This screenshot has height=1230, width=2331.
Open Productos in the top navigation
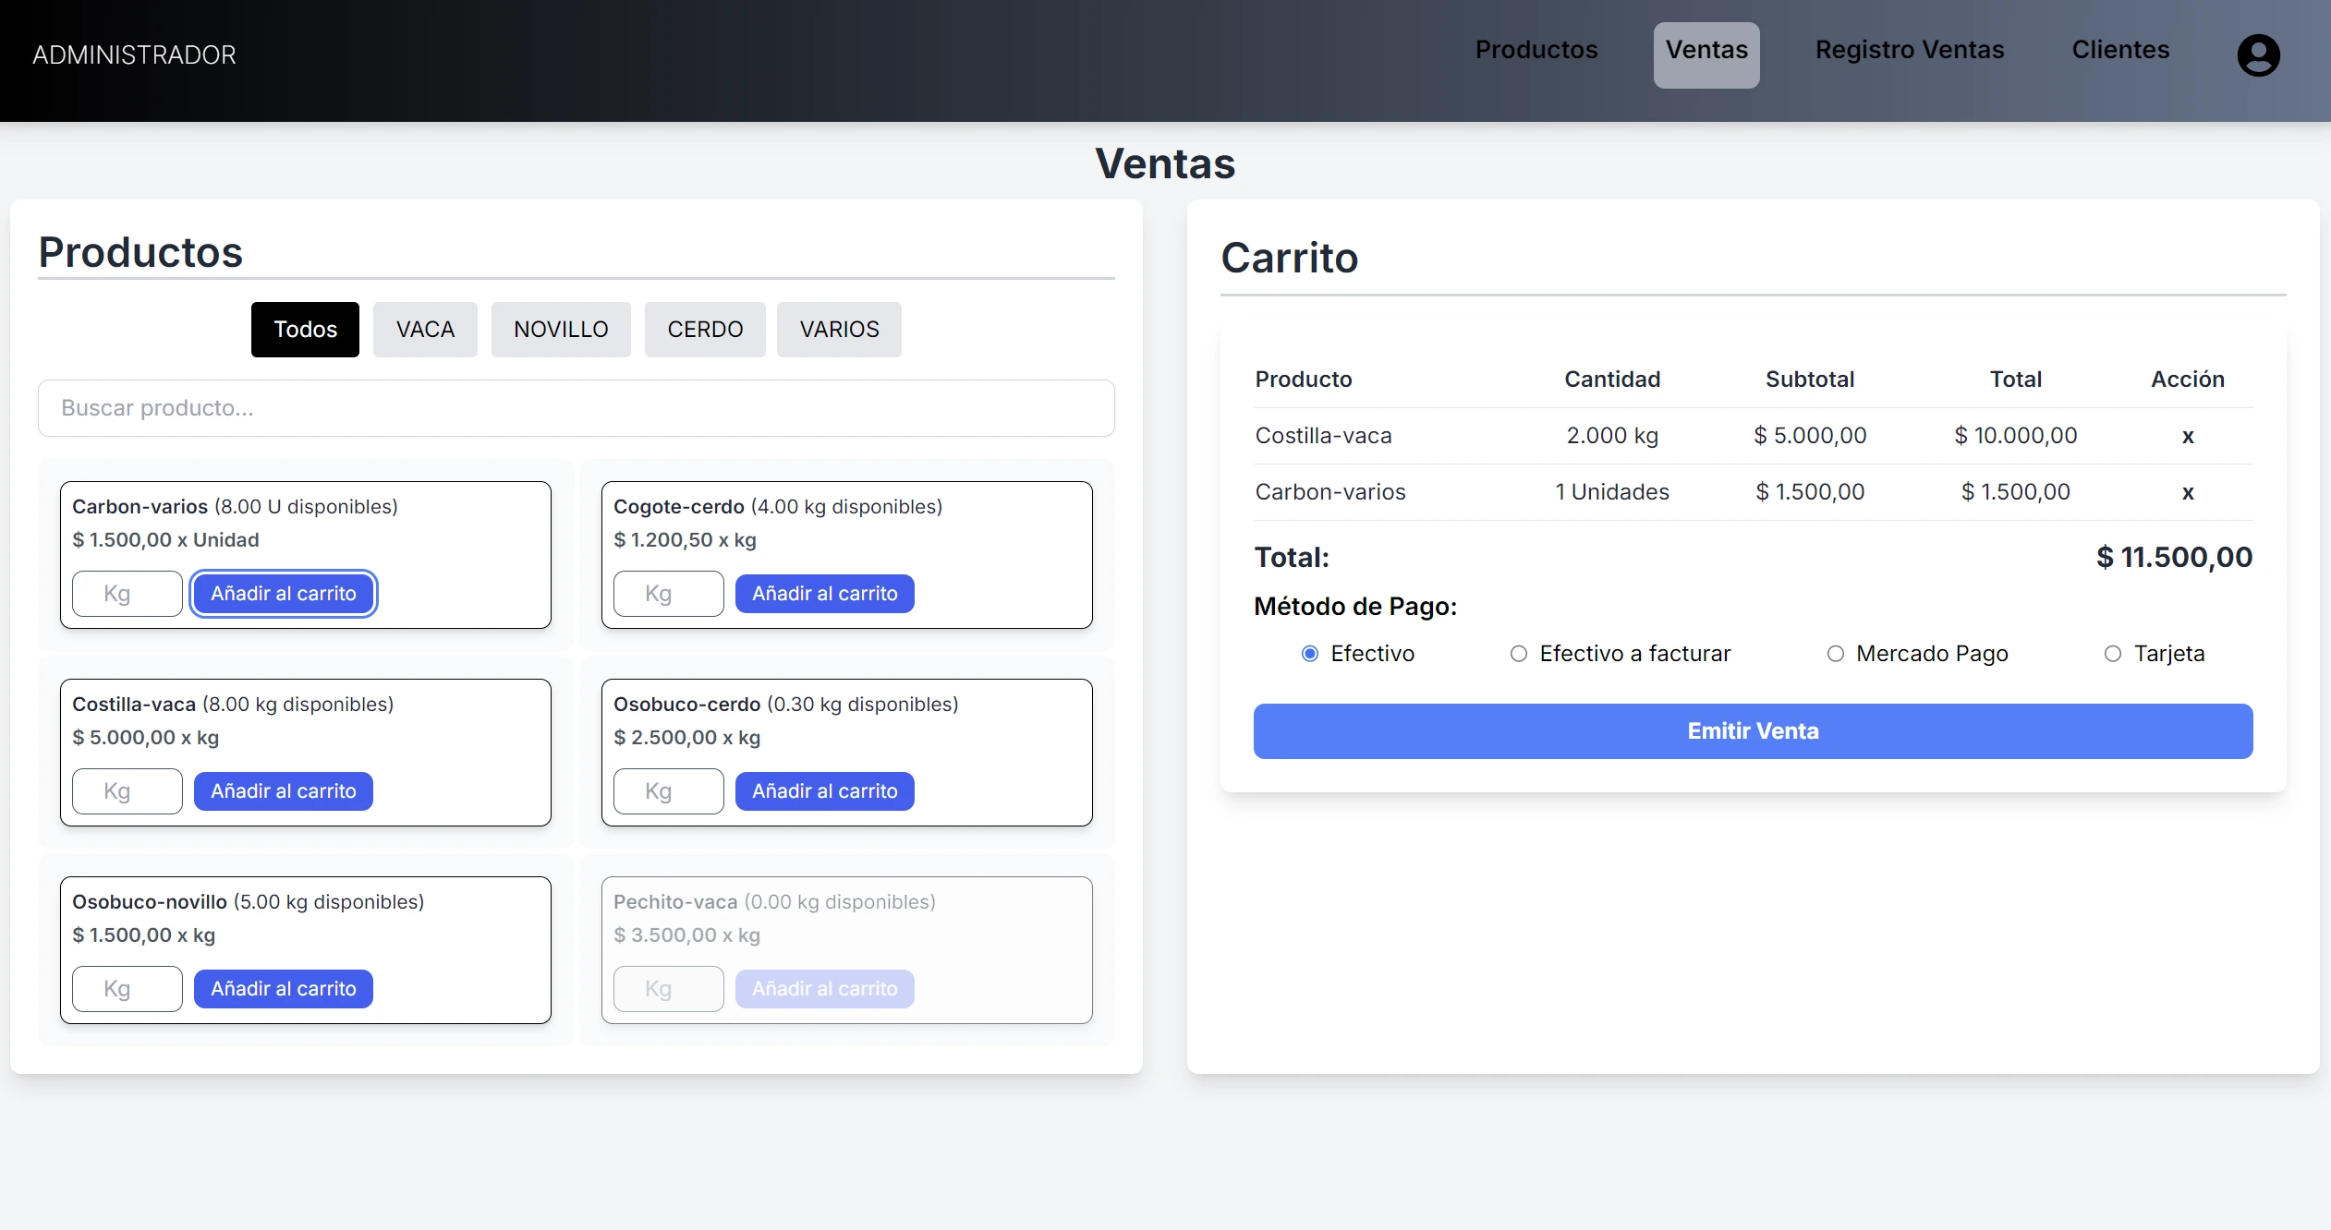coord(1536,50)
